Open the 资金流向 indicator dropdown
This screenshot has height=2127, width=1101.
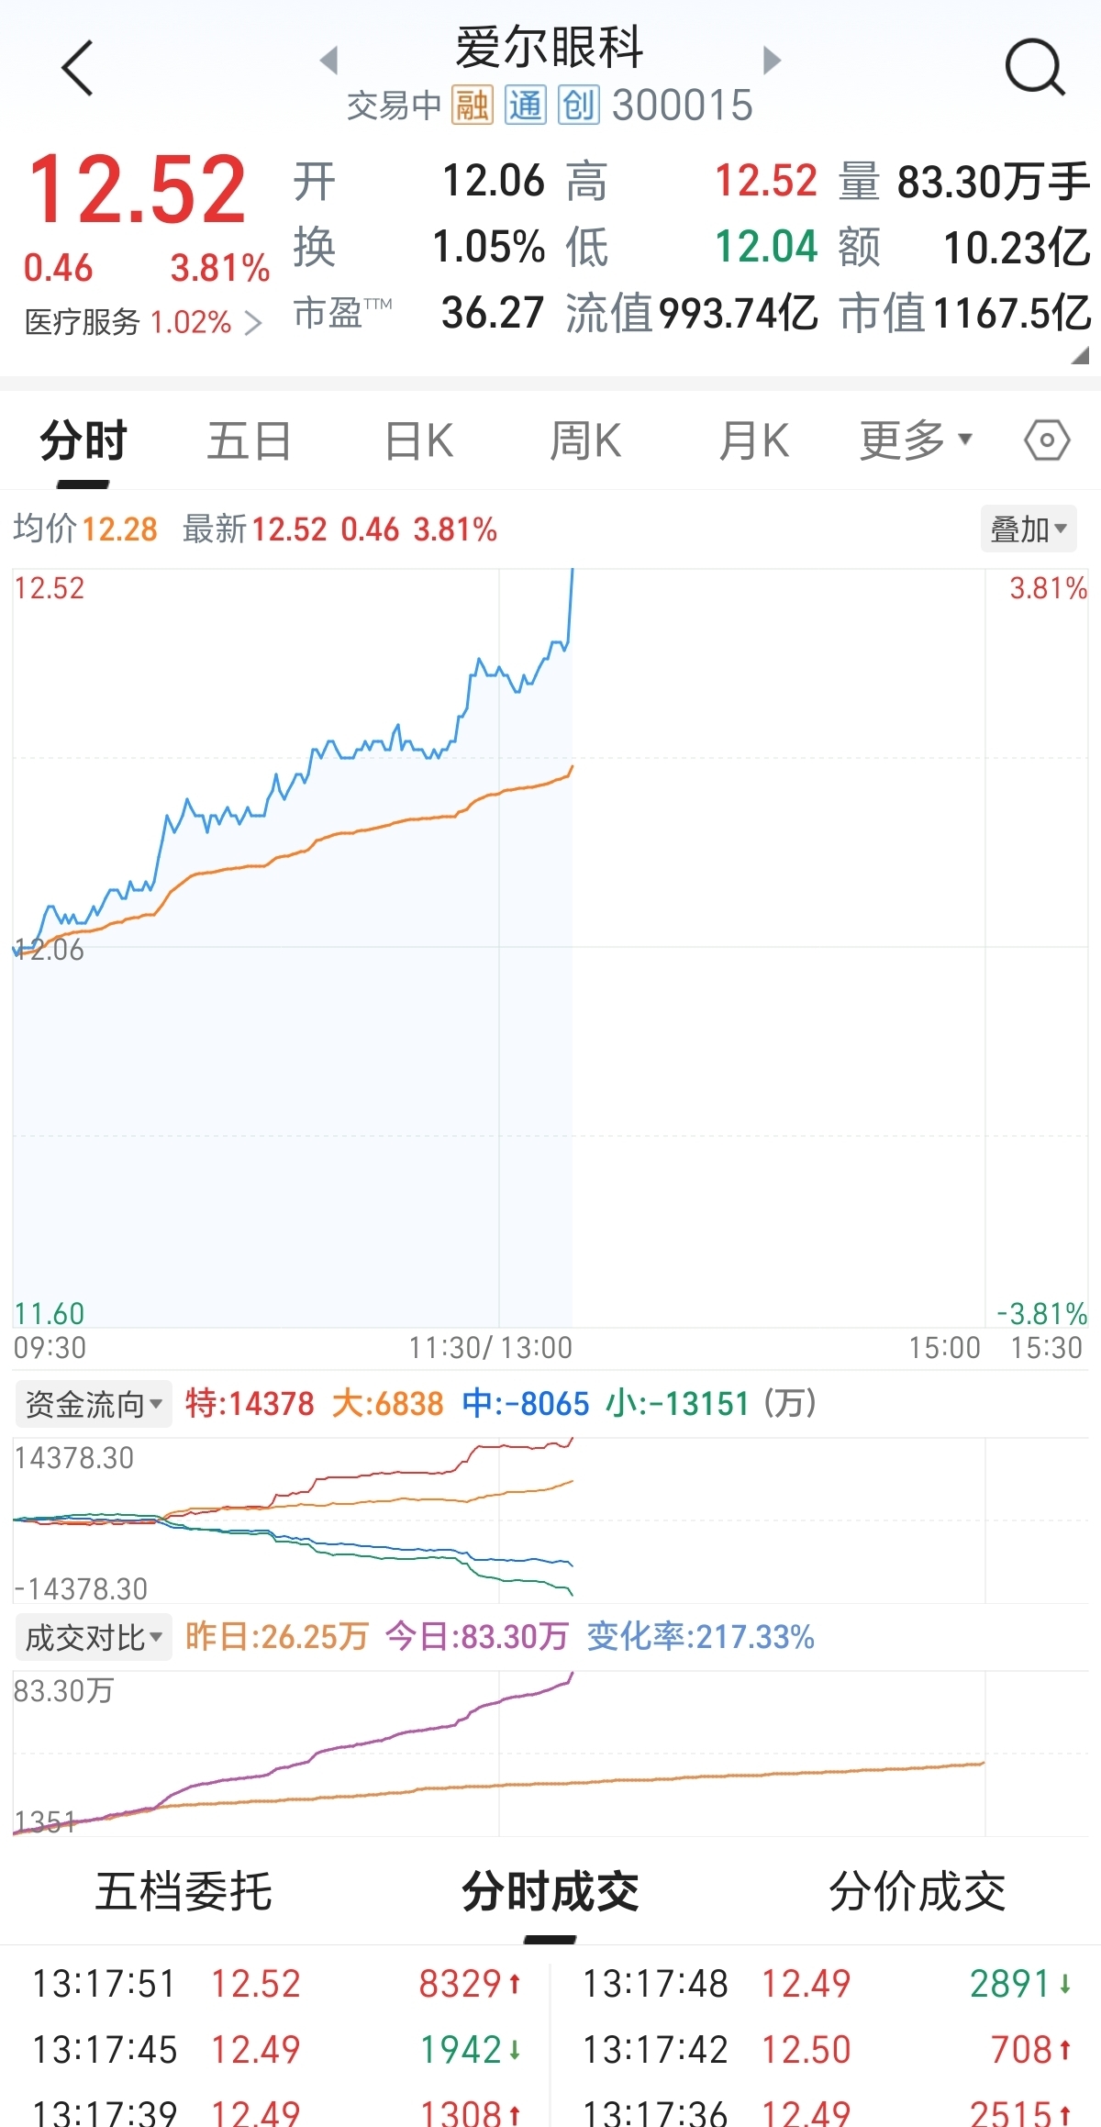pyautogui.click(x=94, y=1404)
